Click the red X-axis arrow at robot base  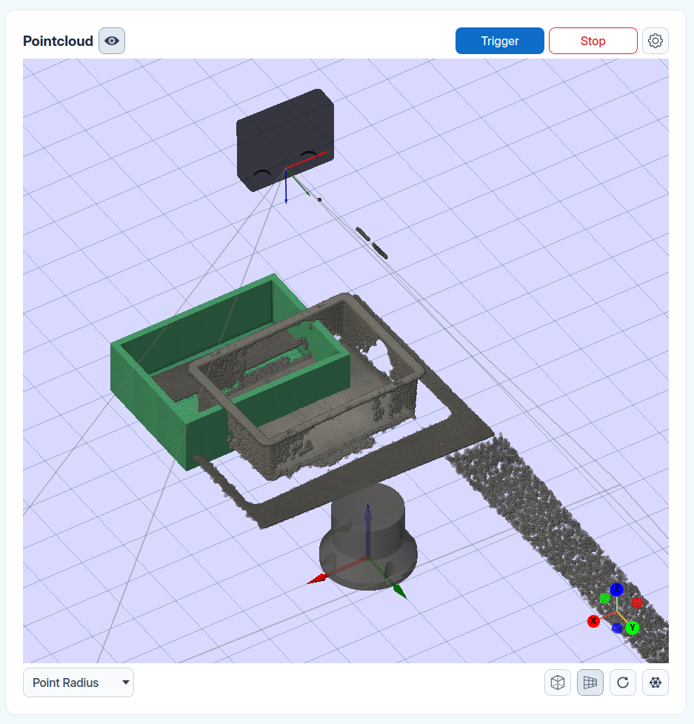[318, 579]
